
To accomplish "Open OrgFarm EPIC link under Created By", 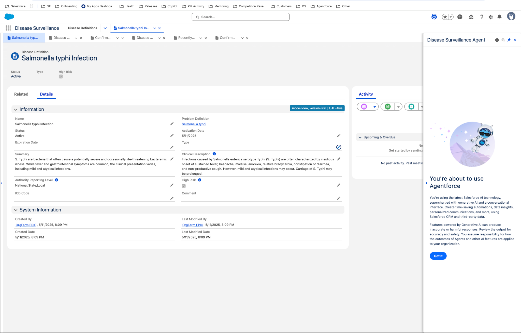I will point(26,225).
